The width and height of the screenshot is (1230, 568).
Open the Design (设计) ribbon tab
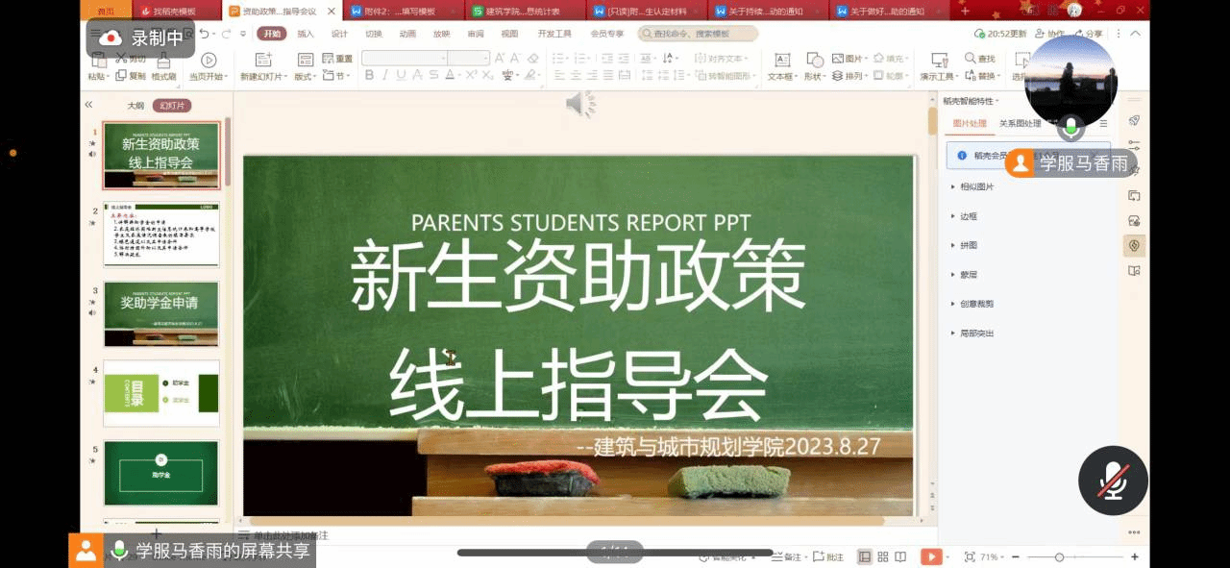click(340, 34)
